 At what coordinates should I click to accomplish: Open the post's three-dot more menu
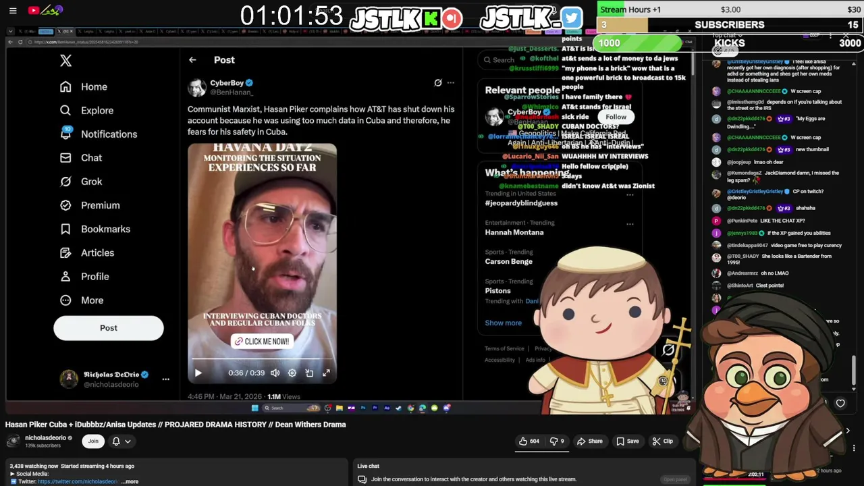[451, 83]
